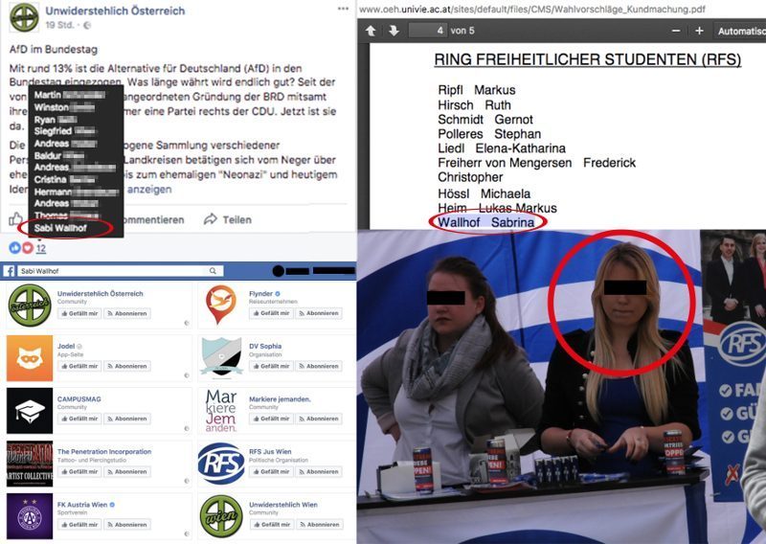Image resolution: width=766 pixels, height=544 pixels.
Task: Open the Flynder page name link
Action: click(x=260, y=294)
